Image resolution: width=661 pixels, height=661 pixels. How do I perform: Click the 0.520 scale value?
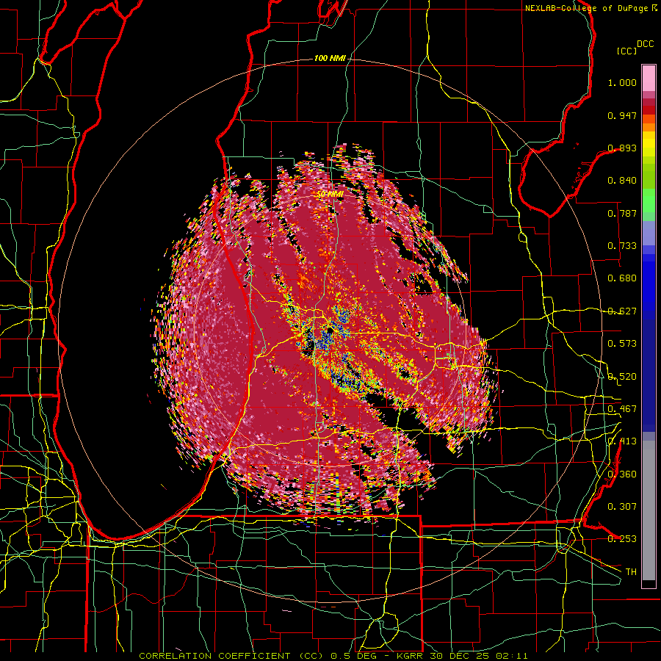pyautogui.click(x=622, y=377)
